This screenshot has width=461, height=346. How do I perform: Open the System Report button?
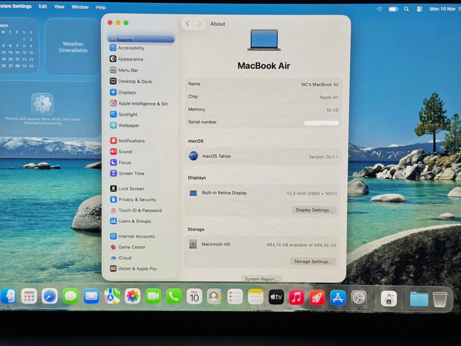261,279
